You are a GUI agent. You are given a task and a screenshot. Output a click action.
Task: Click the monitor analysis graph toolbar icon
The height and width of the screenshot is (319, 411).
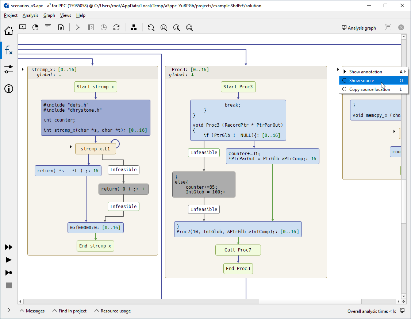(x=23, y=27)
